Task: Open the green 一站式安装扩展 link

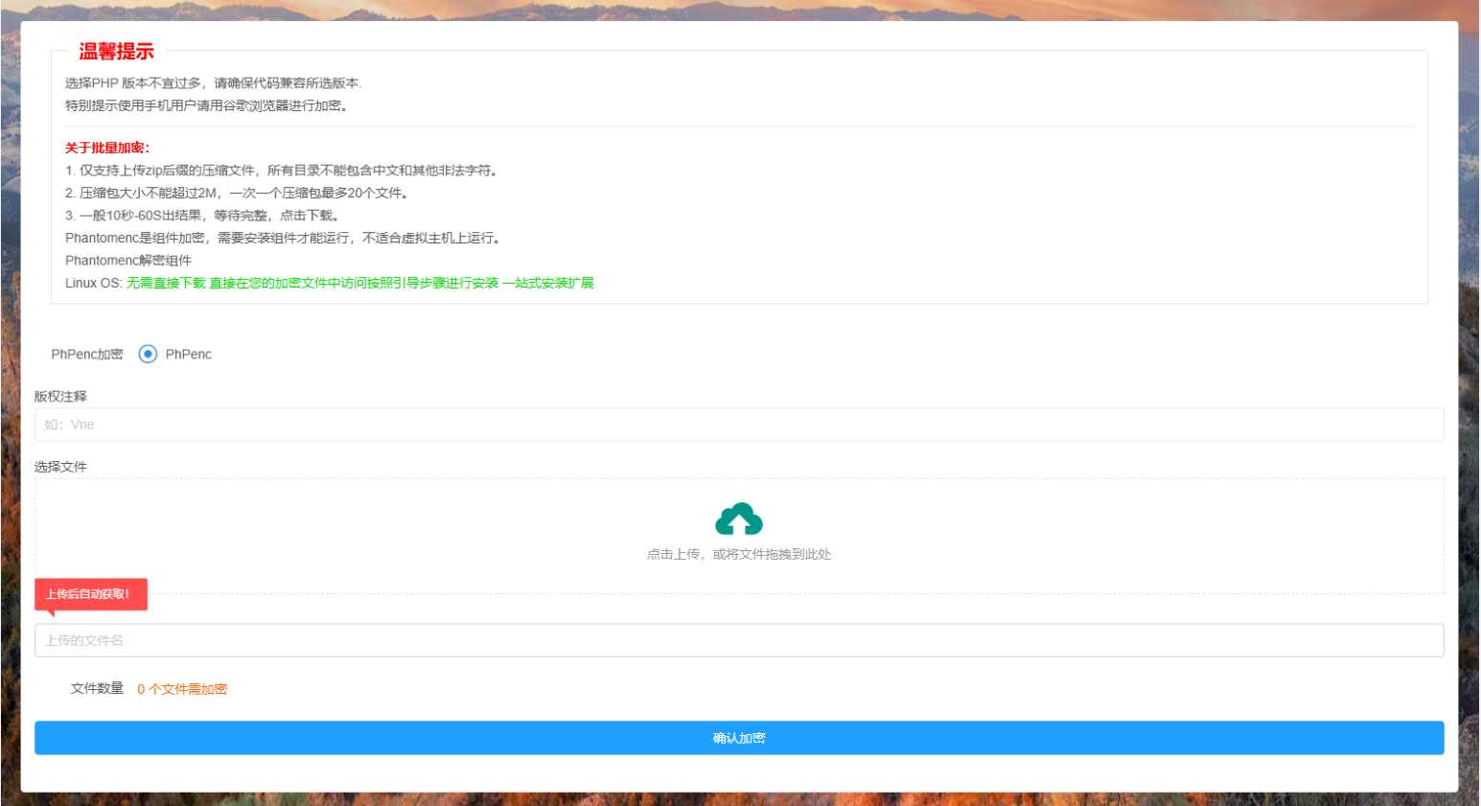Action: 548,283
